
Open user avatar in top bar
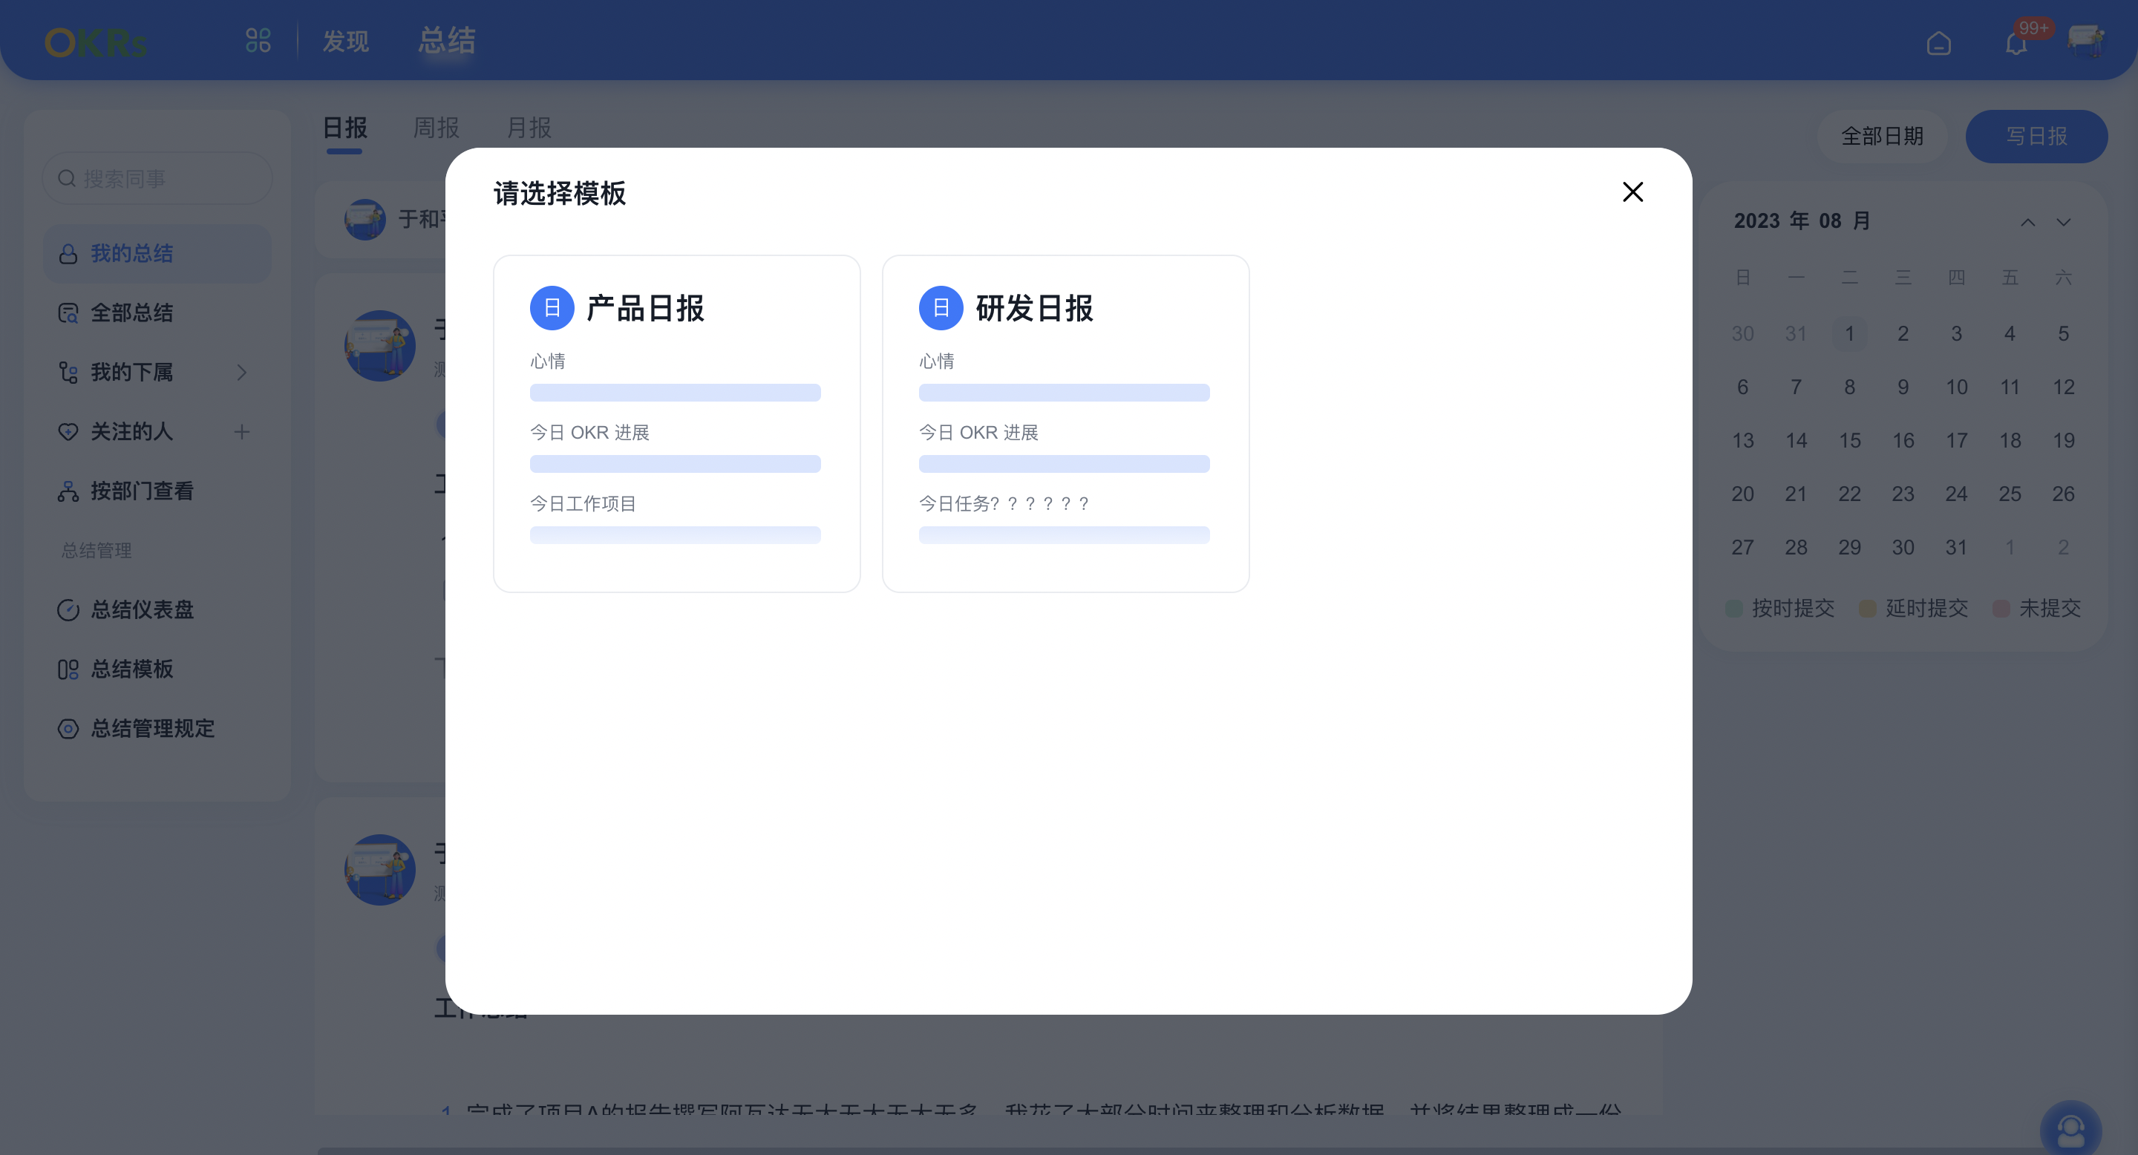(x=2086, y=42)
